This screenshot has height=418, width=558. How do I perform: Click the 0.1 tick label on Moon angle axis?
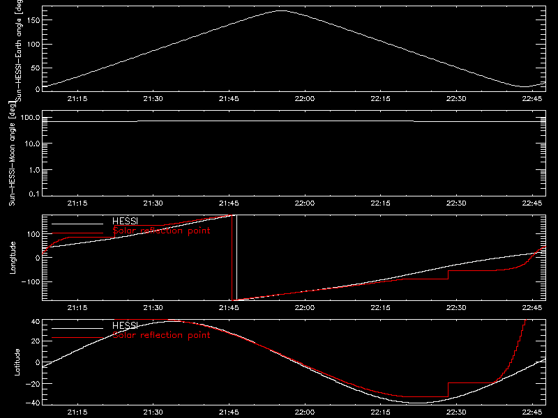(x=34, y=194)
